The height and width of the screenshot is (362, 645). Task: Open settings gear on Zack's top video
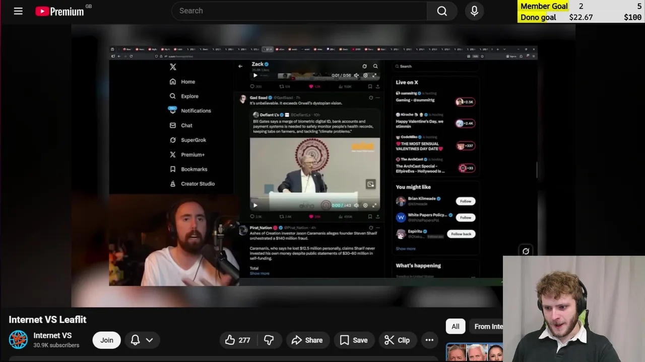(x=365, y=75)
